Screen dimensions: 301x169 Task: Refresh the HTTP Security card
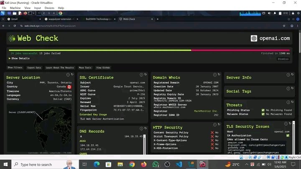pyautogui.click(x=219, y=124)
